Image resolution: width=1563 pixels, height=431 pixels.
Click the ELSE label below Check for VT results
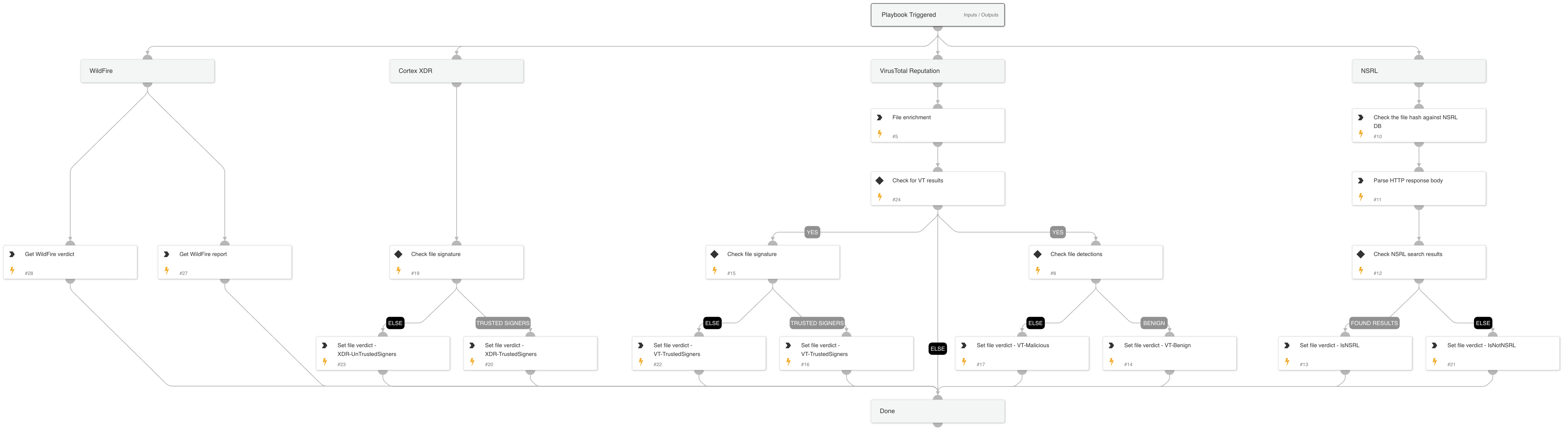click(937, 349)
